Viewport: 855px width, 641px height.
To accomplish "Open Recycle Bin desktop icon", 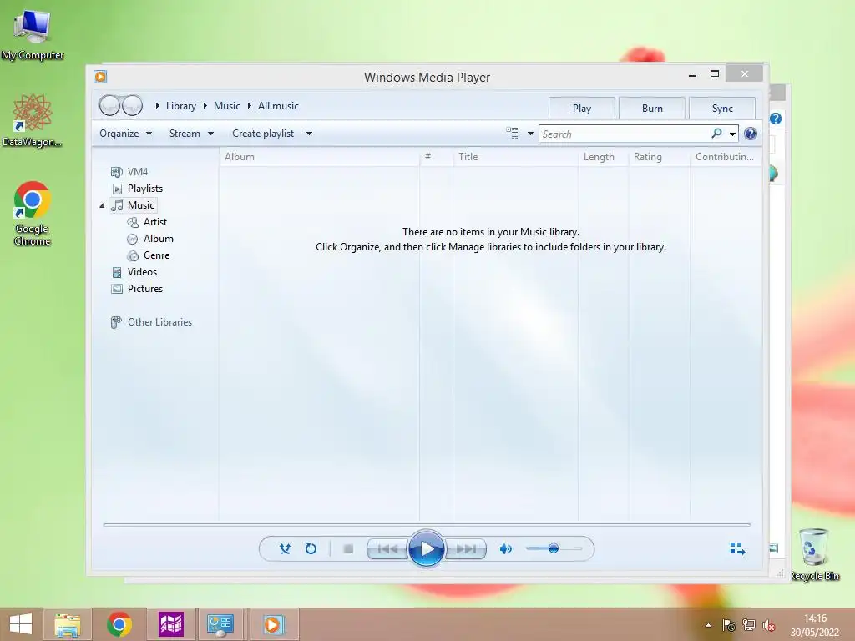I will tap(815, 554).
